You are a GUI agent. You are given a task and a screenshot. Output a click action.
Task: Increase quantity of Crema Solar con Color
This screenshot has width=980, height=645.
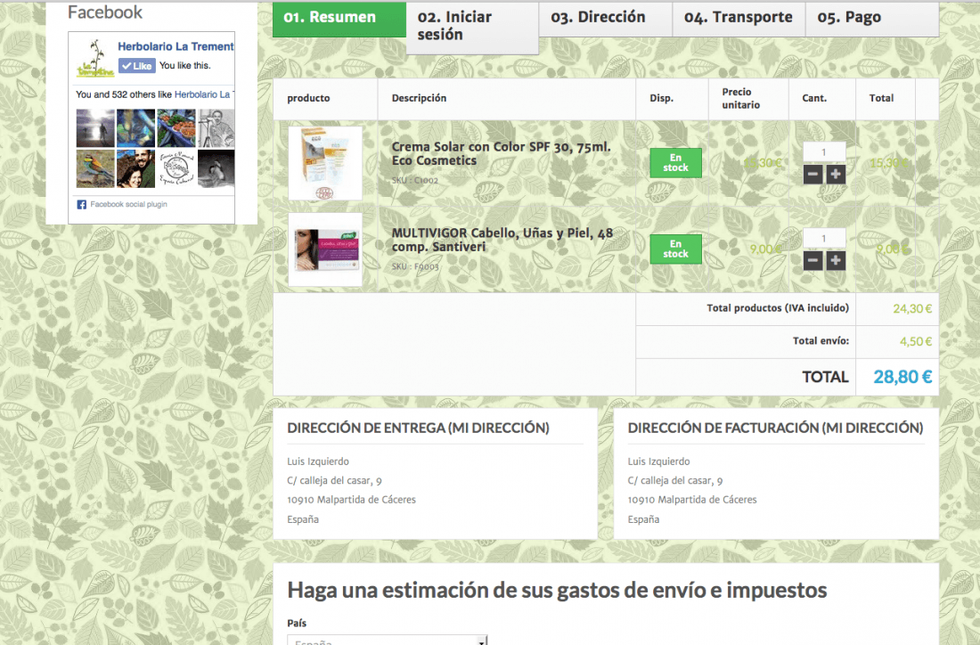point(836,175)
